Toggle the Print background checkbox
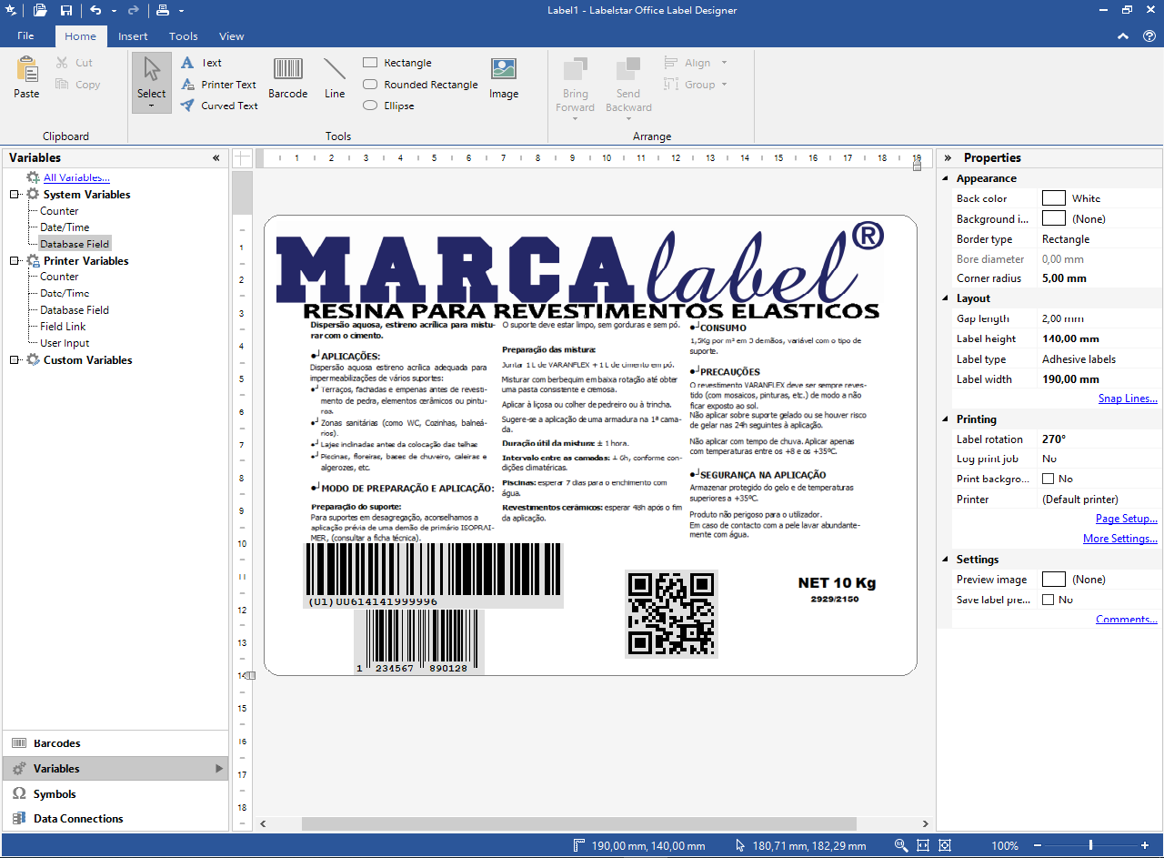This screenshot has width=1164, height=858. point(1048,479)
